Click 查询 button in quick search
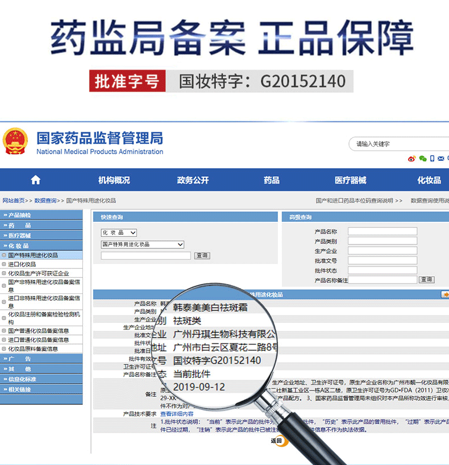The width and height of the screenshot is (449, 465). click(x=202, y=256)
